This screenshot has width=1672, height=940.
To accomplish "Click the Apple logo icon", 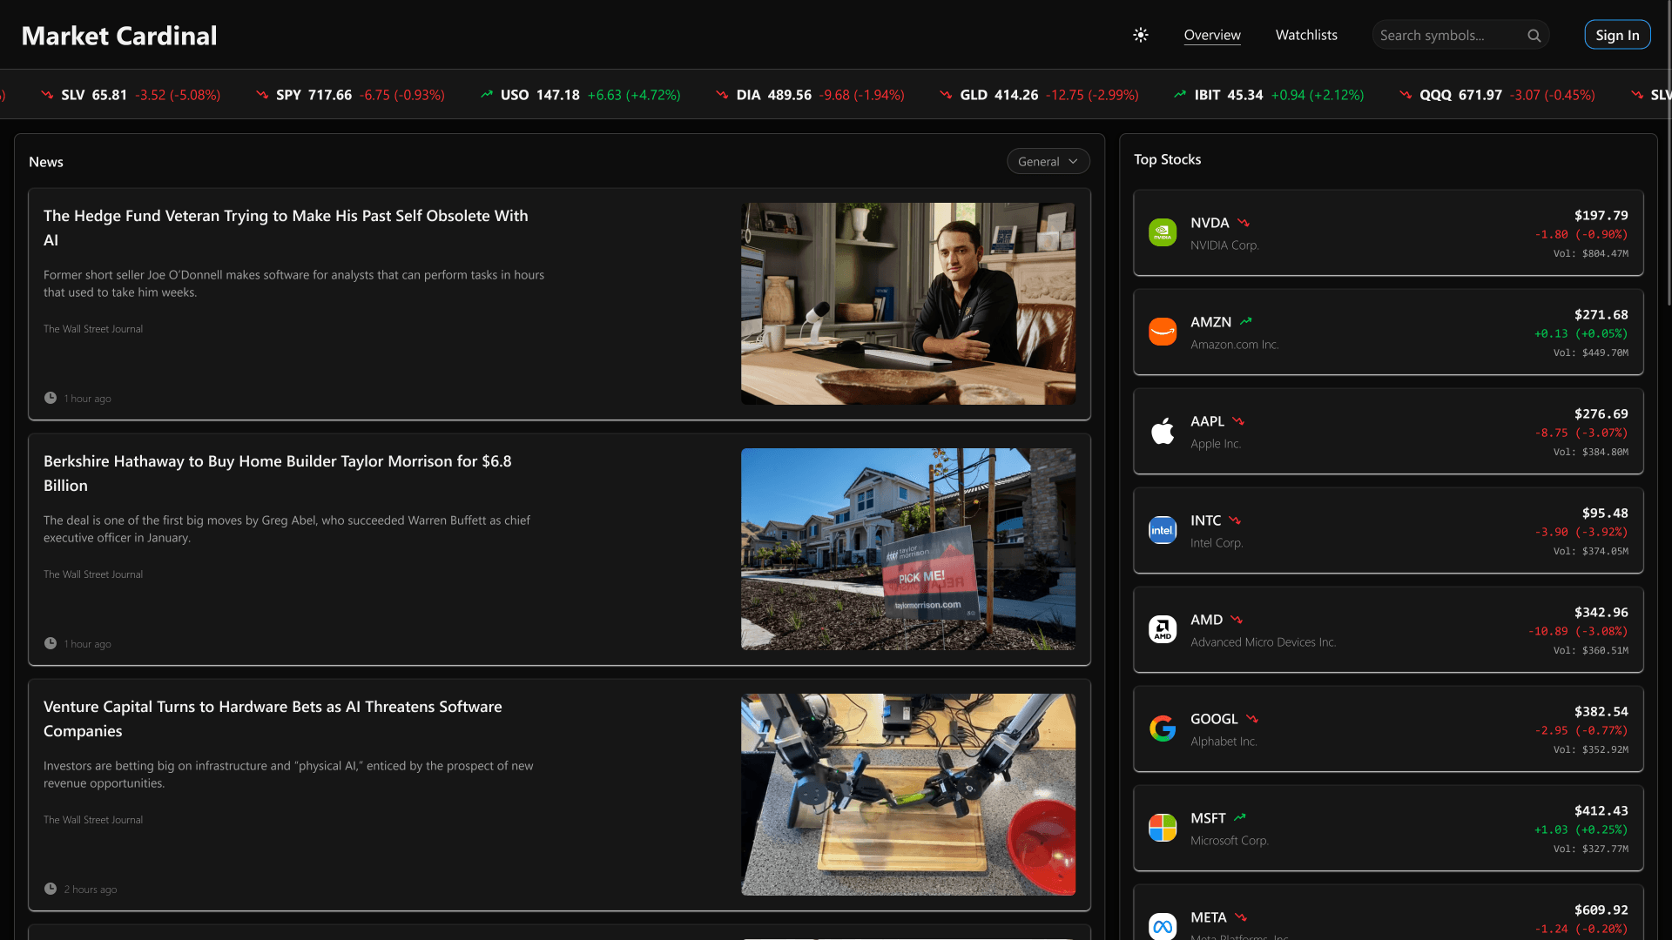I will coord(1163,431).
